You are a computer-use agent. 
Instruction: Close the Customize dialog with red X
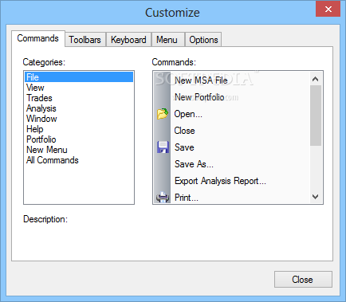point(328,10)
